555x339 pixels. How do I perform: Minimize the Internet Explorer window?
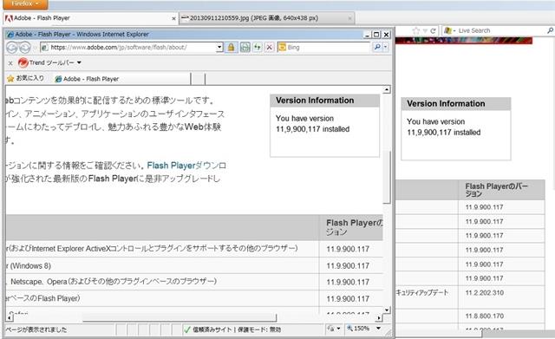[368, 35]
